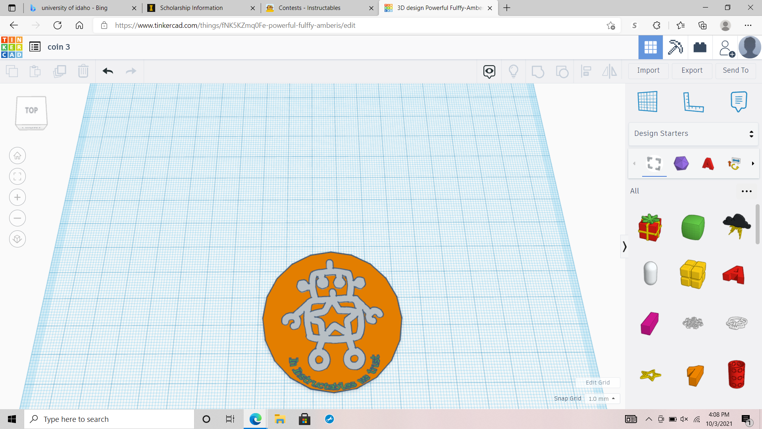
Task: Delete the selected coin with trash icon
Action: coord(83,71)
